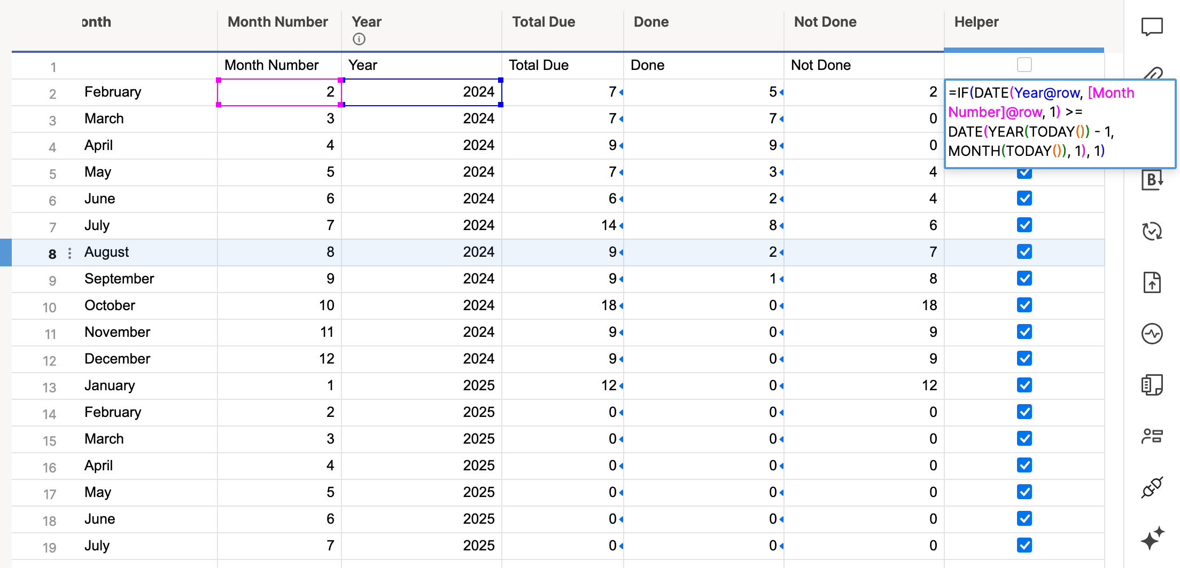Click Year cell '2025' in January row
This screenshot has height=568, width=1180.
tap(479, 385)
